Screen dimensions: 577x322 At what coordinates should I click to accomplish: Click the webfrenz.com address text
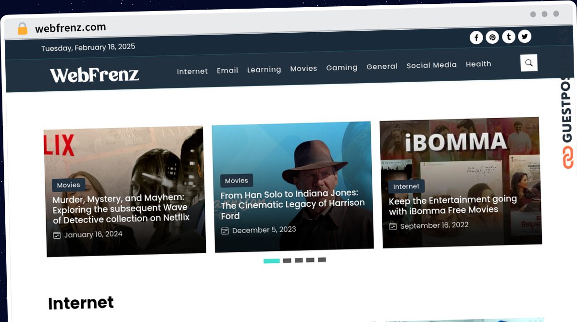click(x=71, y=28)
